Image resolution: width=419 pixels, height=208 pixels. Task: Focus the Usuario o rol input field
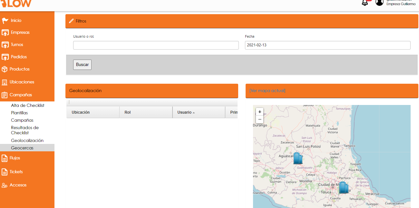pos(156,45)
